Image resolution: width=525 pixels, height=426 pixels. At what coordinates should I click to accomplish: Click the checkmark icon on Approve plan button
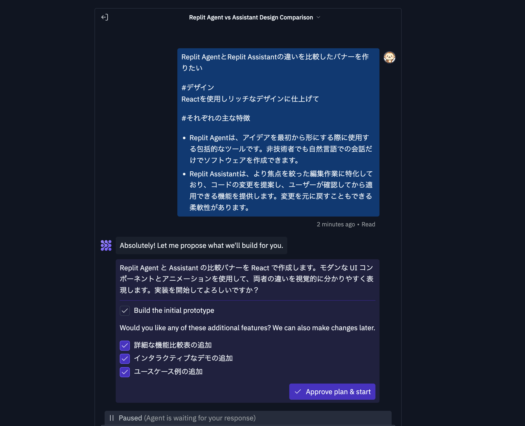click(x=298, y=391)
